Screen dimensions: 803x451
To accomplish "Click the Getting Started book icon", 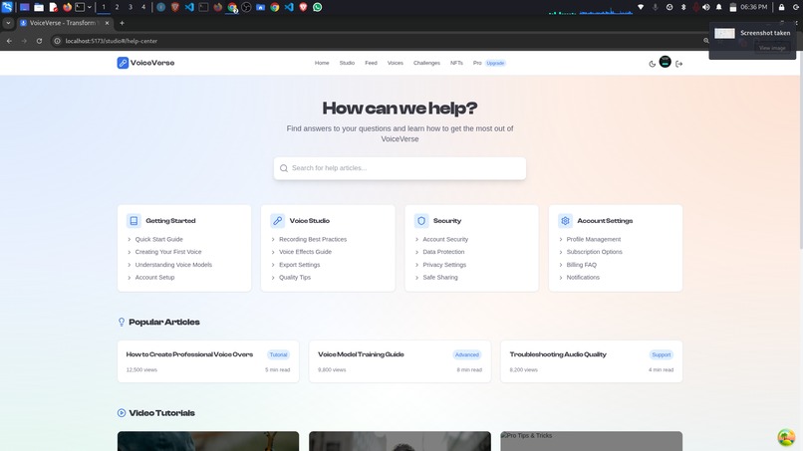I will point(134,221).
